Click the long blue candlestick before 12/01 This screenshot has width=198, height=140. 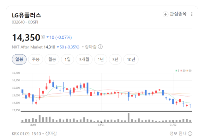pyautogui.click(x=87, y=88)
